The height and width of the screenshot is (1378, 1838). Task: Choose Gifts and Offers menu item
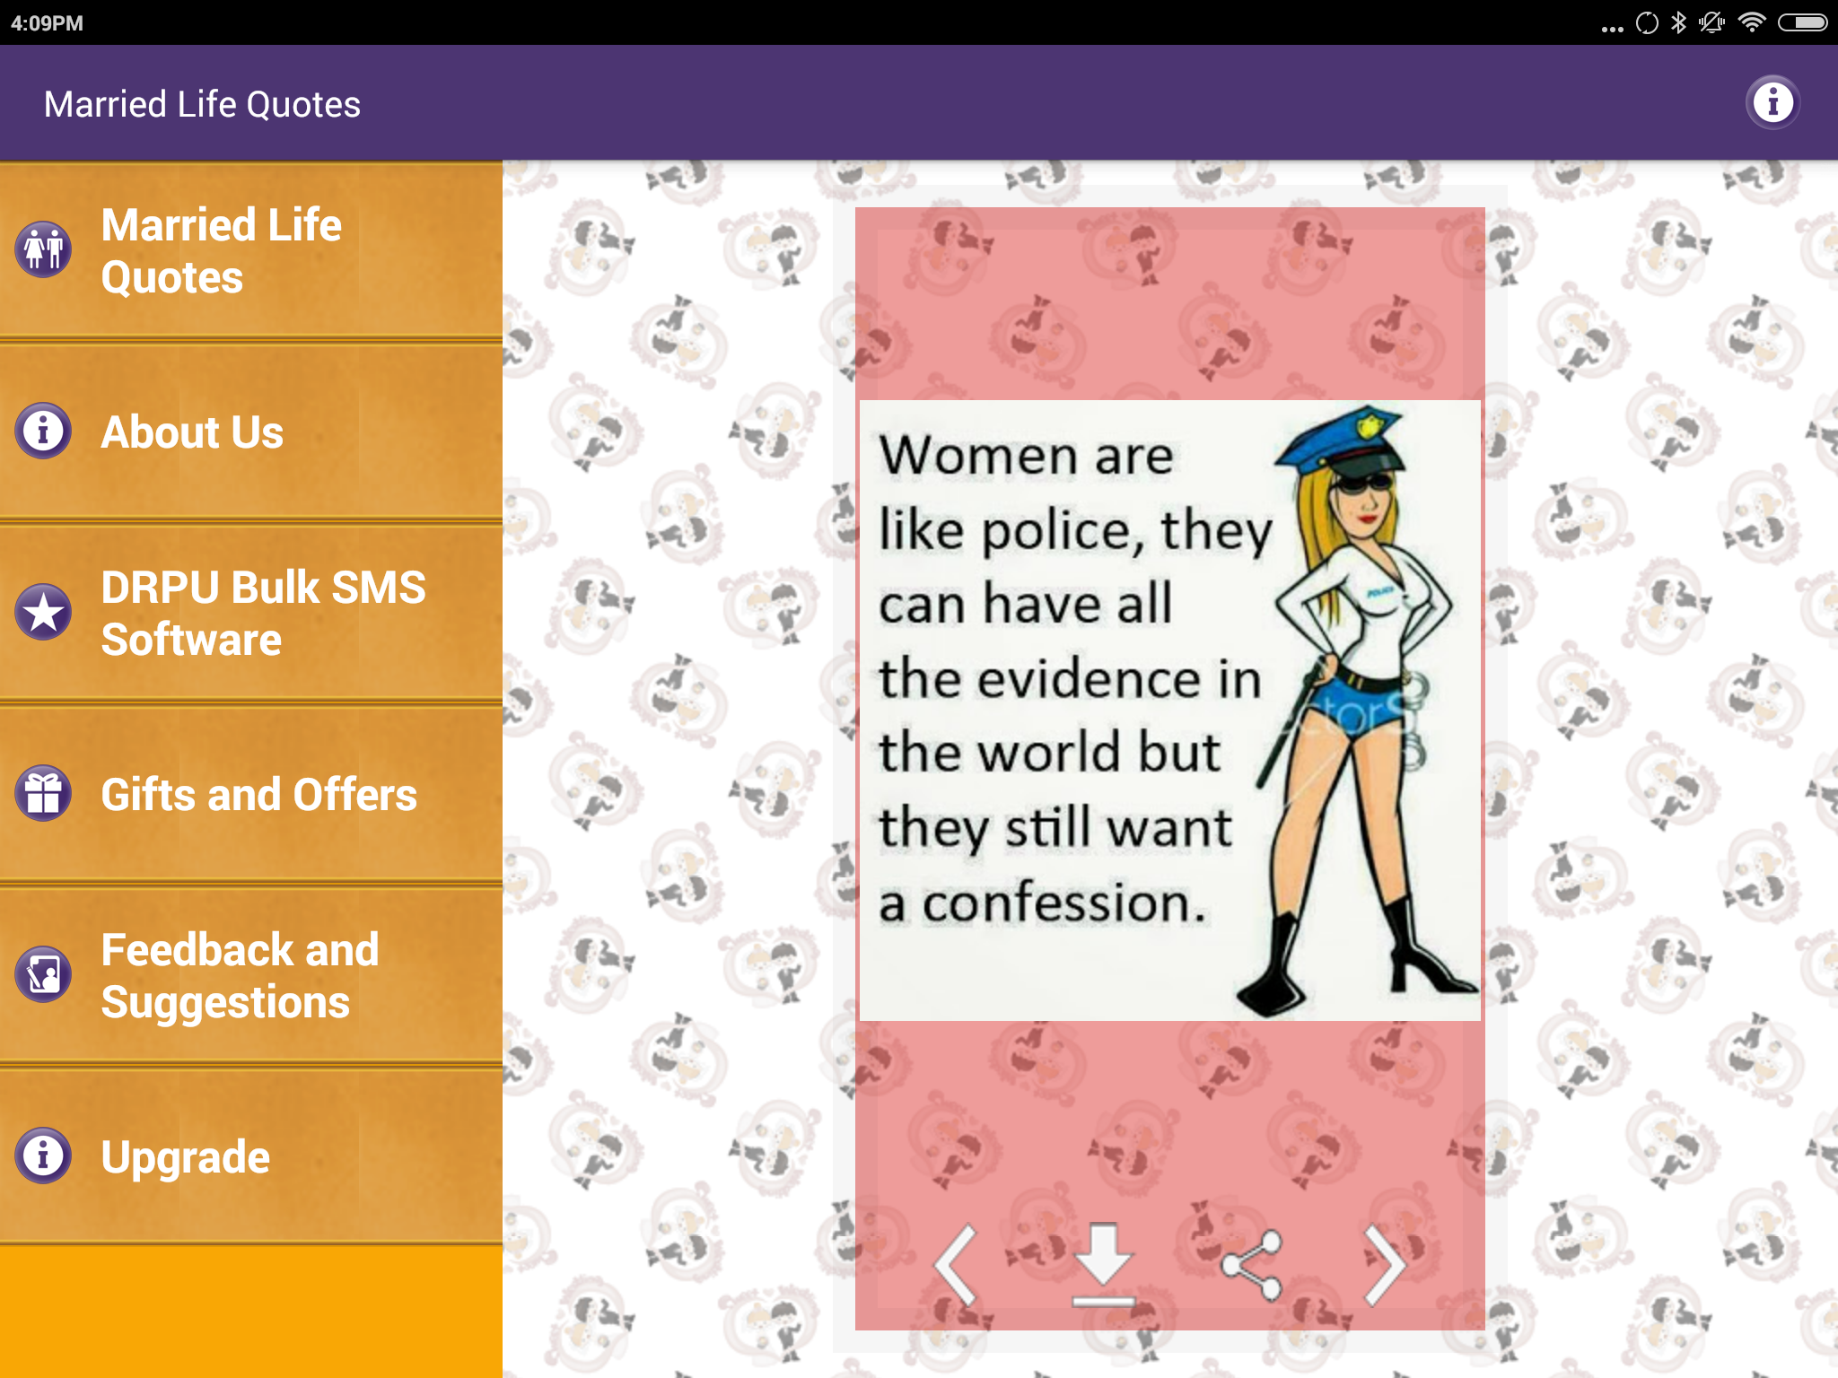click(258, 795)
